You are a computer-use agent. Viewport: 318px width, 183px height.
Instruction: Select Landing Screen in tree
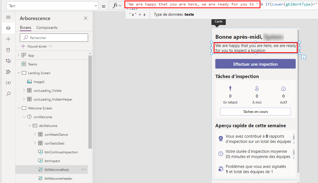tap(39, 73)
